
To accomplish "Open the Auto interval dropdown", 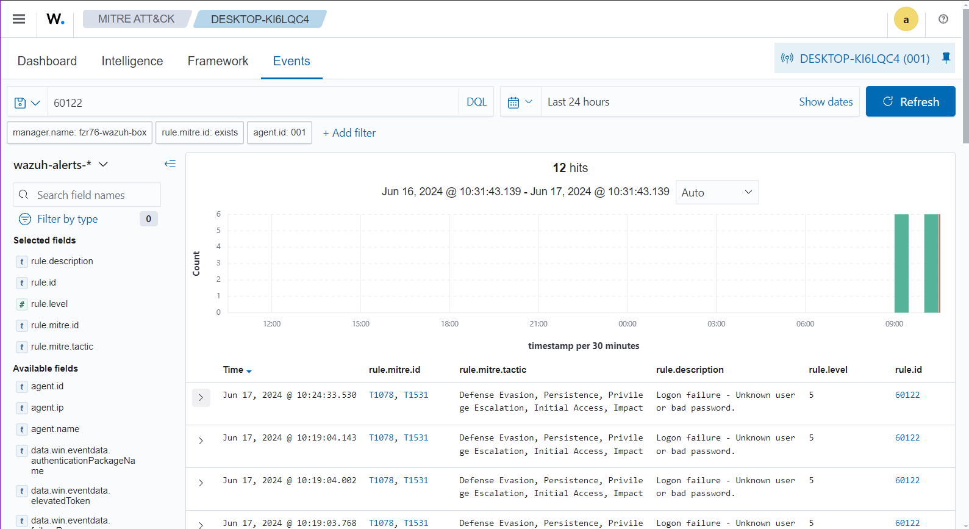I will point(717,192).
